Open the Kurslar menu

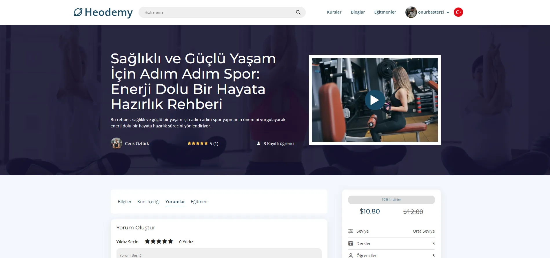pyautogui.click(x=334, y=12)
